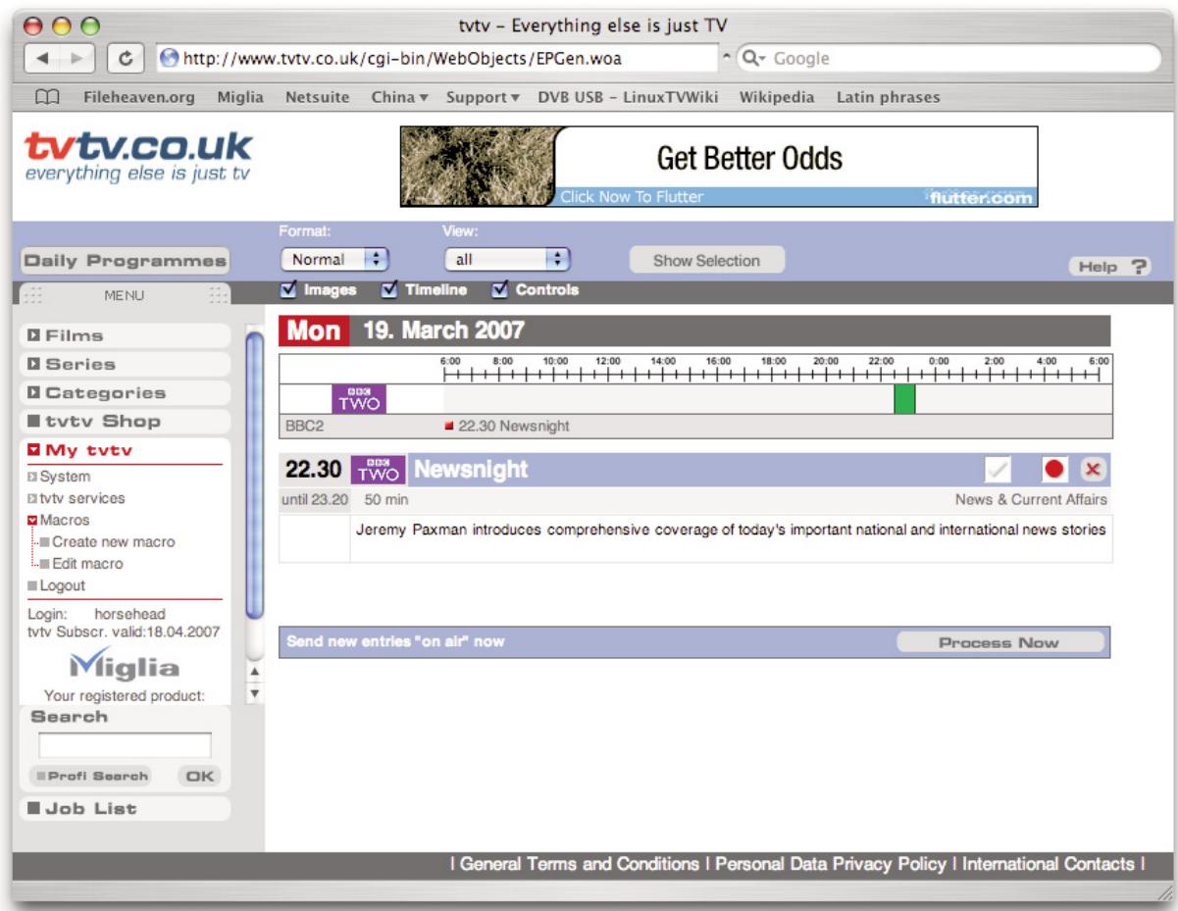Click the OK search button

tap(200, 776)
